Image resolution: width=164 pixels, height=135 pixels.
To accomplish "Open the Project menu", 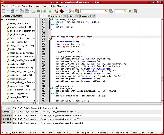I will pyautogui.click(x=45, y=6).
